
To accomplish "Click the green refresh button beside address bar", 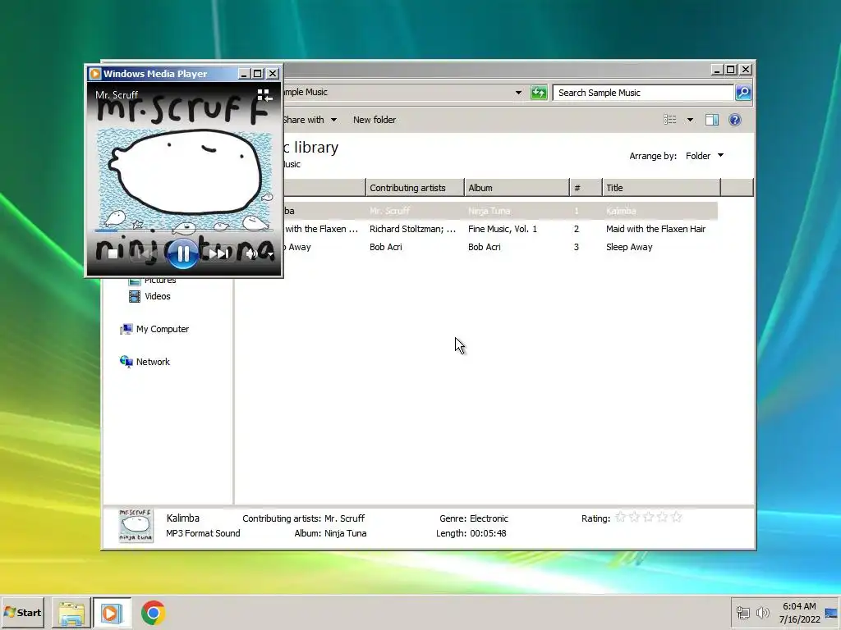I will point(539,93).
